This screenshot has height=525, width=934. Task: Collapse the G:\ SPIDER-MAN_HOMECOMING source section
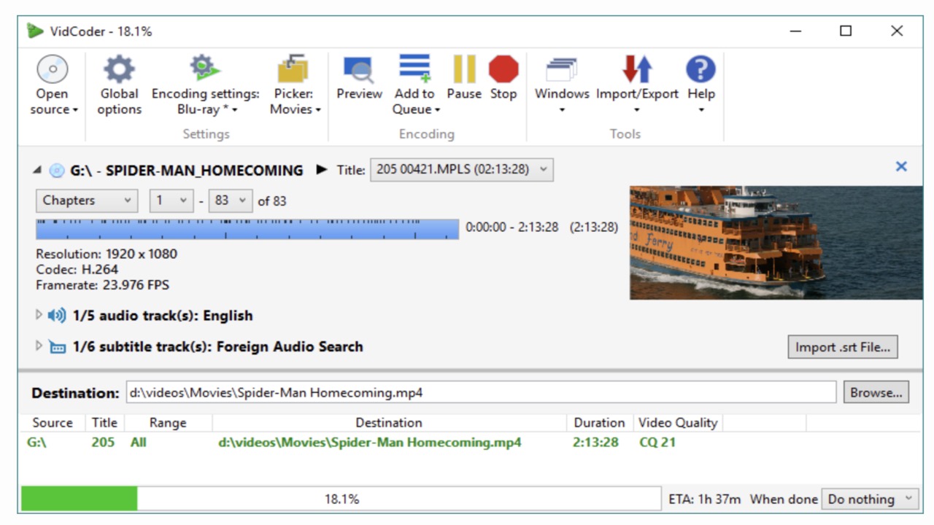37,170
